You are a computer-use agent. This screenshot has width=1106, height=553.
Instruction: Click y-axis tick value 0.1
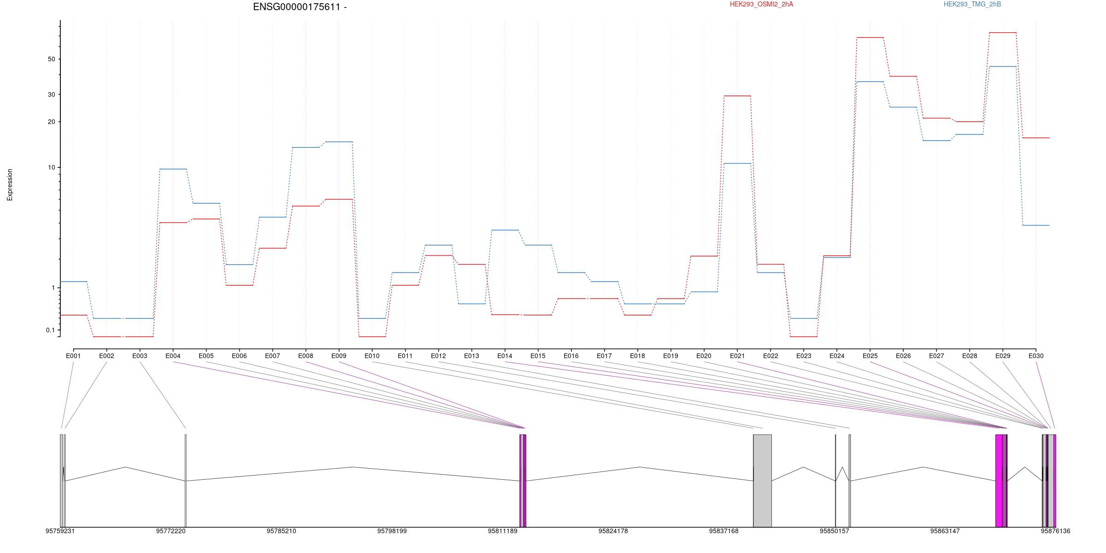point(50,330)
